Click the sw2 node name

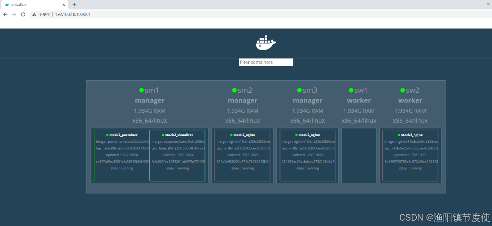pyautogui.click(x=413, y=91)
